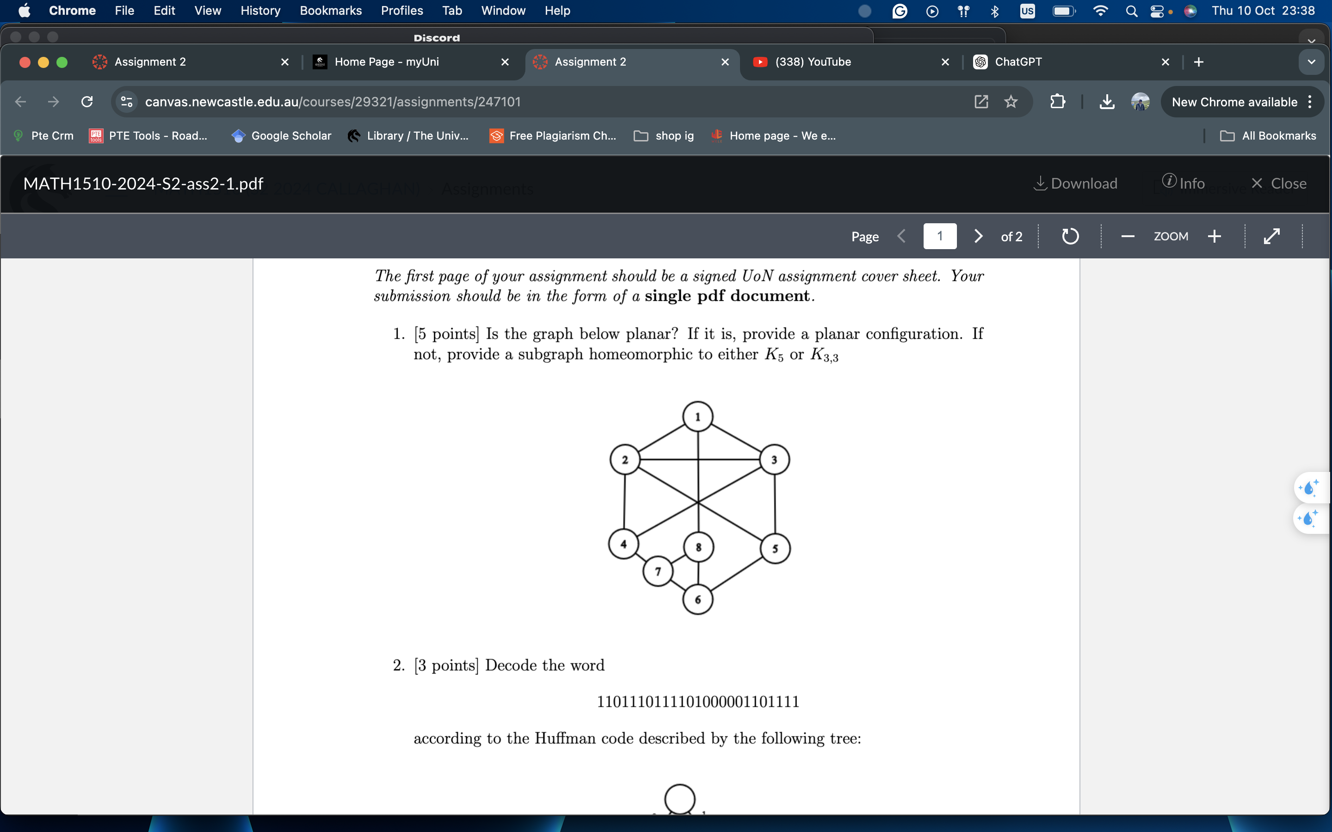Open the Bookmarks menu
The height and width of the screenshot is (832, 1332).
[331, 11]
